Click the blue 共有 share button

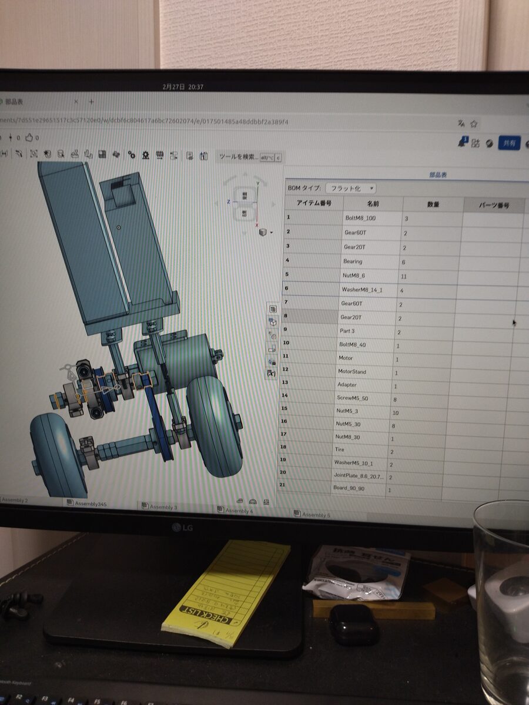(509, 143)
